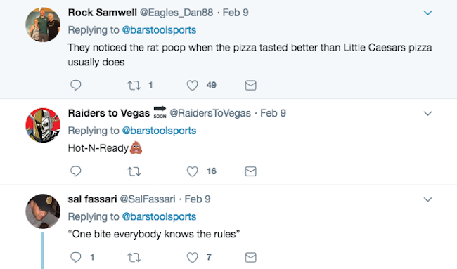Reply to Rock Samwell's tweet
457x269 pixels.
point(76,85)
